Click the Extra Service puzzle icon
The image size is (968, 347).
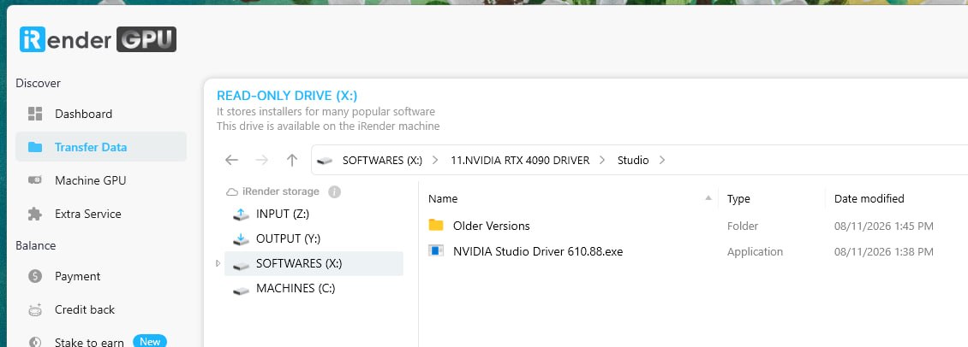click(35, 214)
